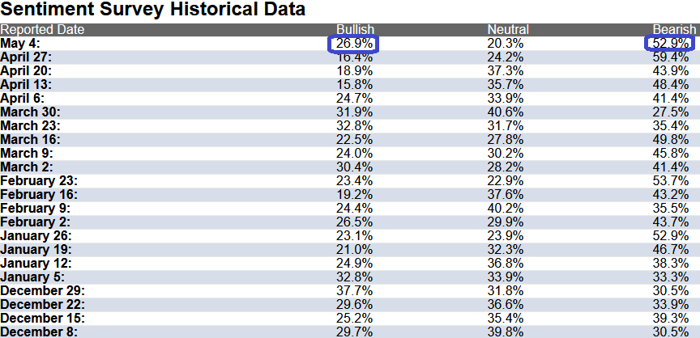Click the March 30 date label
The height and width of the screenshot is (338, 700).
tap(30, 112)
